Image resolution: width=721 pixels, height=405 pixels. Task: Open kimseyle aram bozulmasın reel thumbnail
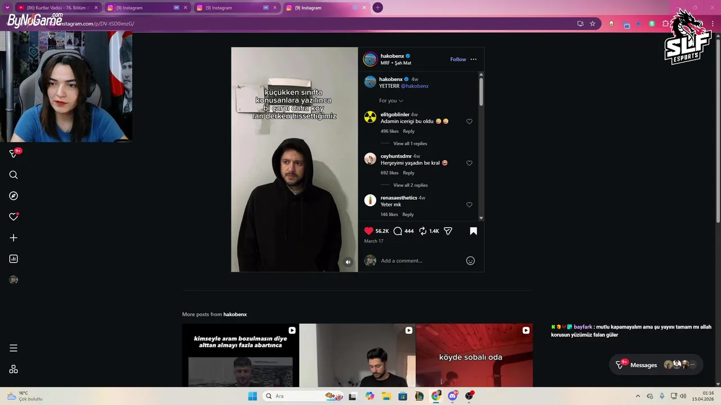click(241, 355)
